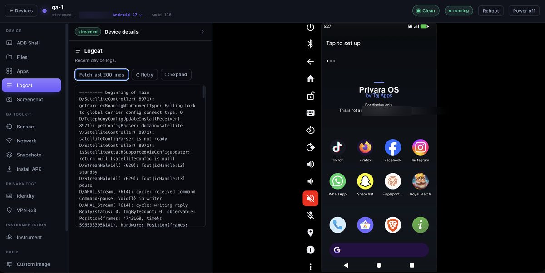Tap the Android back navigation triangle
The width and height of the screenshot is (545, 273).
click(x=346, y=265)
